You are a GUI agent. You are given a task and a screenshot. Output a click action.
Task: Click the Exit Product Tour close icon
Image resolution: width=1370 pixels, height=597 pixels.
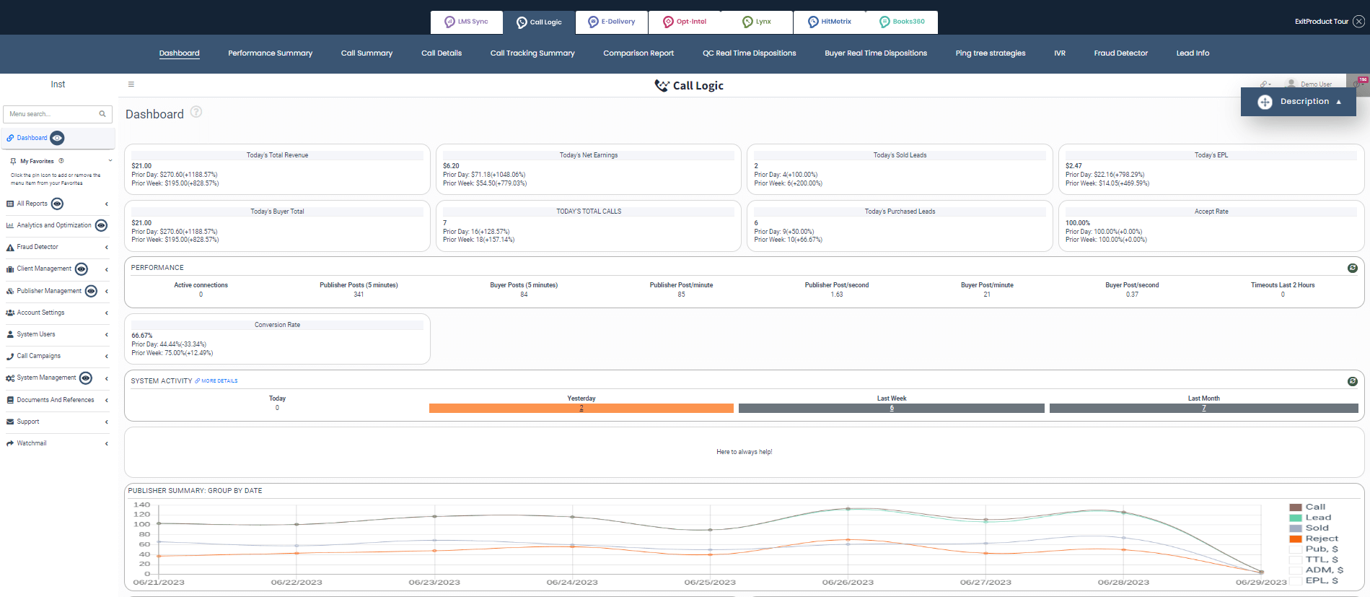[x=1358, y=22]
